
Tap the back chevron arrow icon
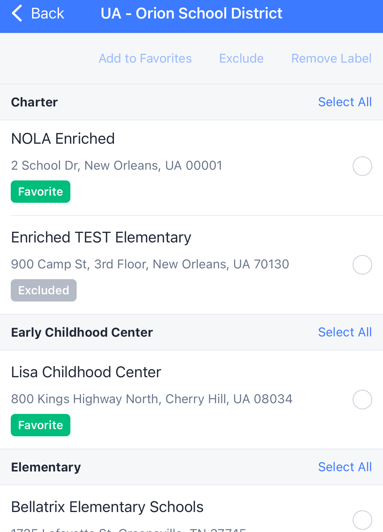(17, 13)
